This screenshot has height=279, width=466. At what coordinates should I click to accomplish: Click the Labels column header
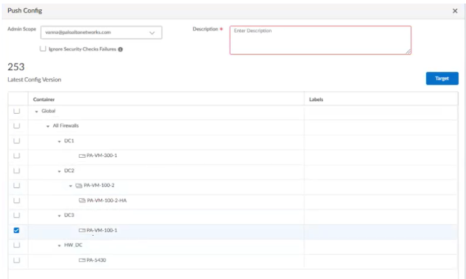(316, 100)
